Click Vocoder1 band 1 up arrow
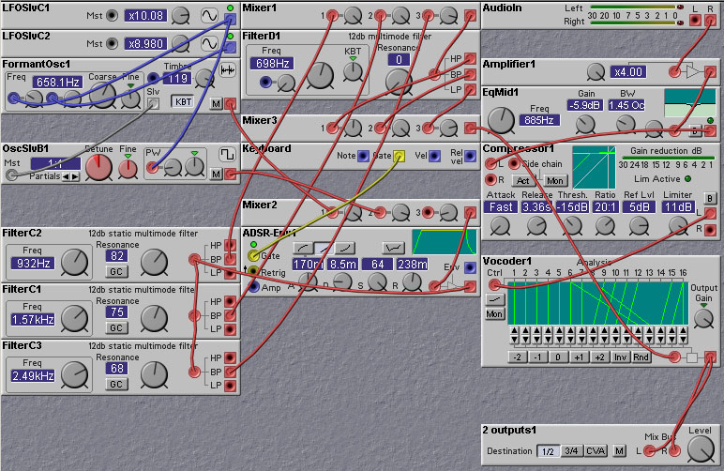The width and height of the screenshot is (724, 471). tap(514, 332)
